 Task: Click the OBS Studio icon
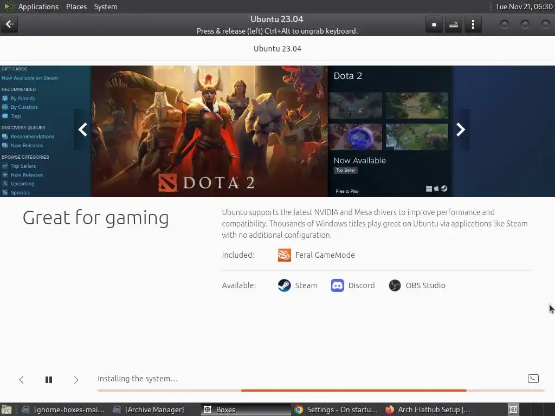pos(395,285)
